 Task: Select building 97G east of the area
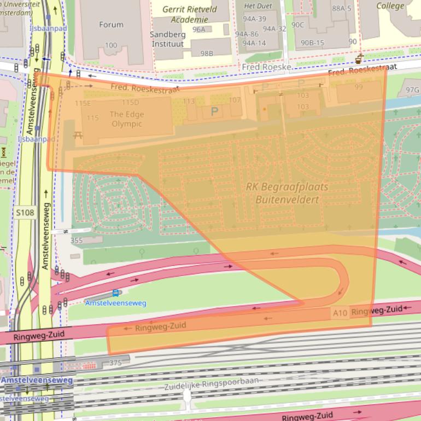click(x=412, y=90)
